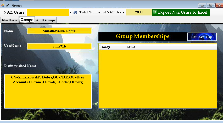Click the Distinguished Name text box

48,91
